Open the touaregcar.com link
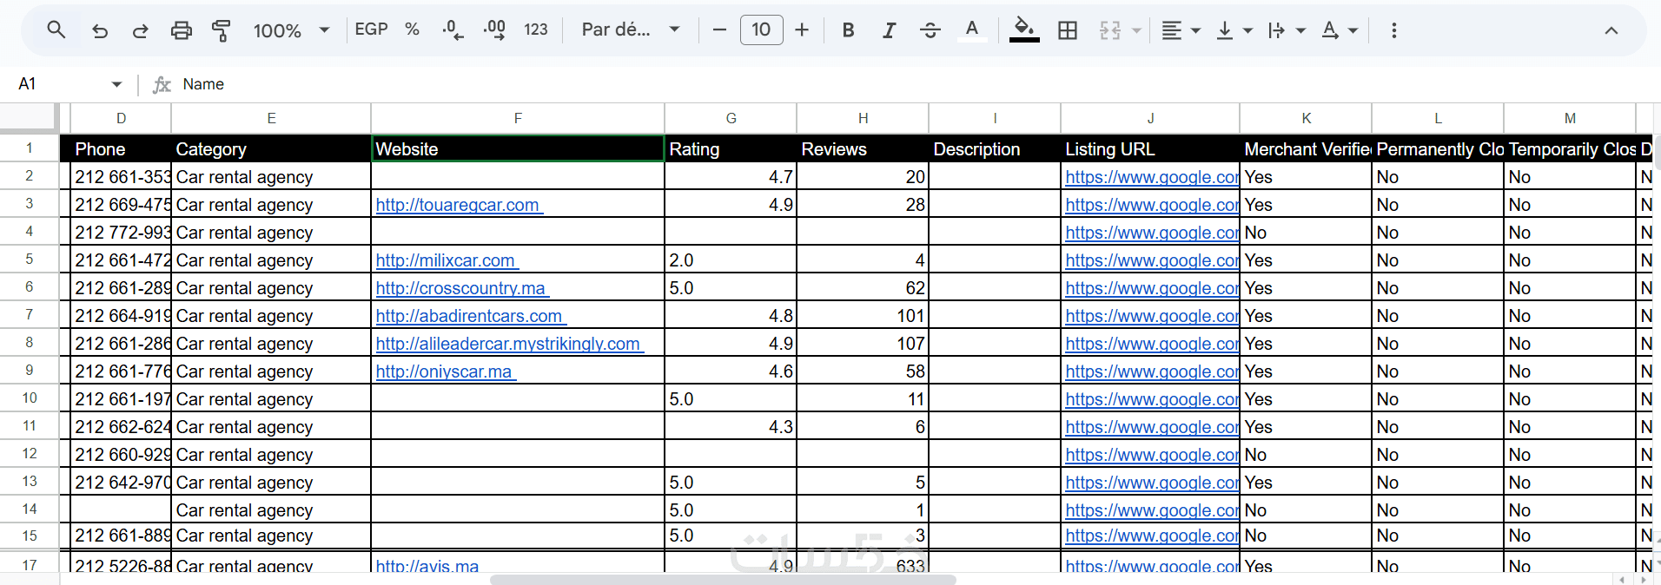The image size is (1661, 585). point(458,205)
